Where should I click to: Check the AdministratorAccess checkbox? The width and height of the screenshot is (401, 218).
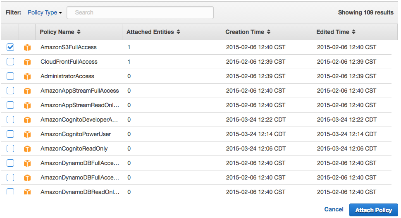click(10, 76)
